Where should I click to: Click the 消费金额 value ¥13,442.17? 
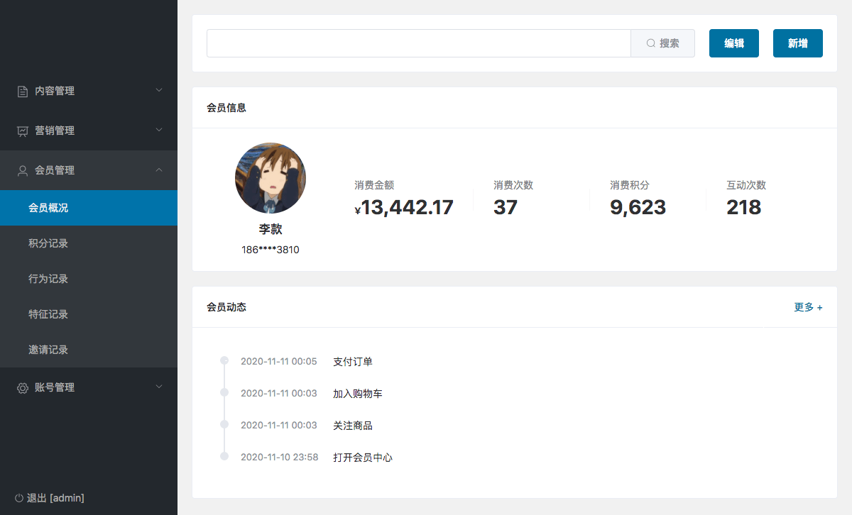404,207
